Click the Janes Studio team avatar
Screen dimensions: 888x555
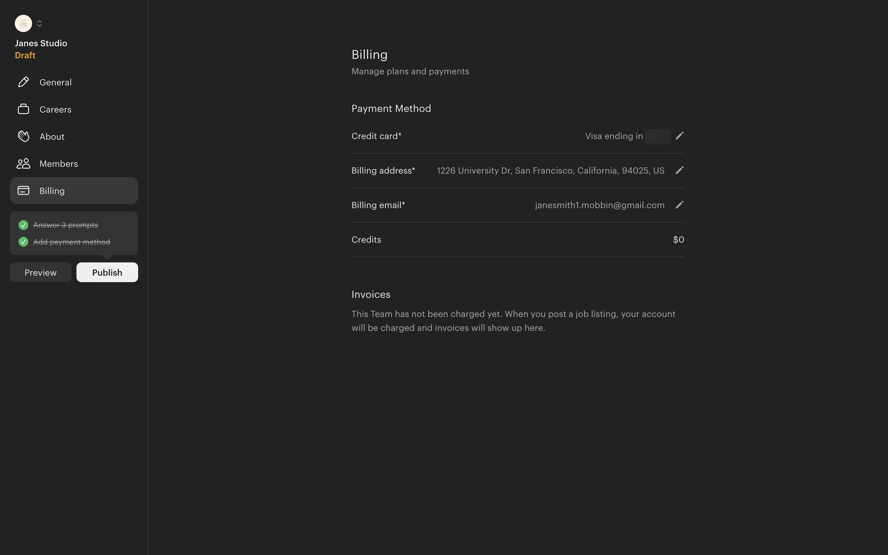(23, 24)
